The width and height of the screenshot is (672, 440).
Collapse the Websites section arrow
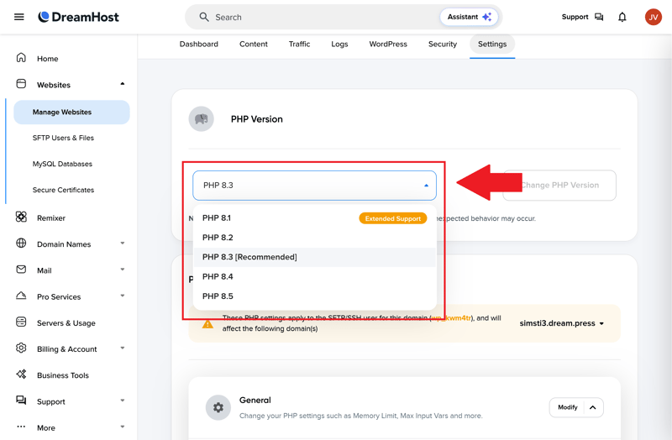[123, 84]
